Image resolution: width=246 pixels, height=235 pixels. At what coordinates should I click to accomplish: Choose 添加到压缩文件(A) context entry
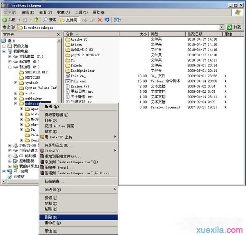78,156
